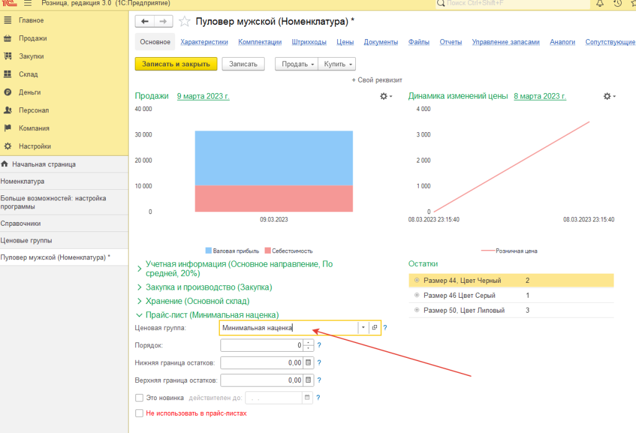This screenshot has width=636, height=433.
Task: Change sales date 9 марта 2023 г.
Action: [203, 96]
